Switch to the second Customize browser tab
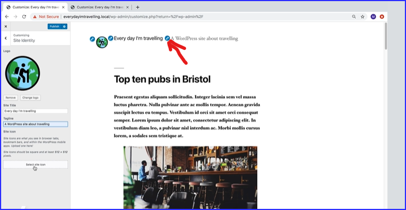 point(100,7)
